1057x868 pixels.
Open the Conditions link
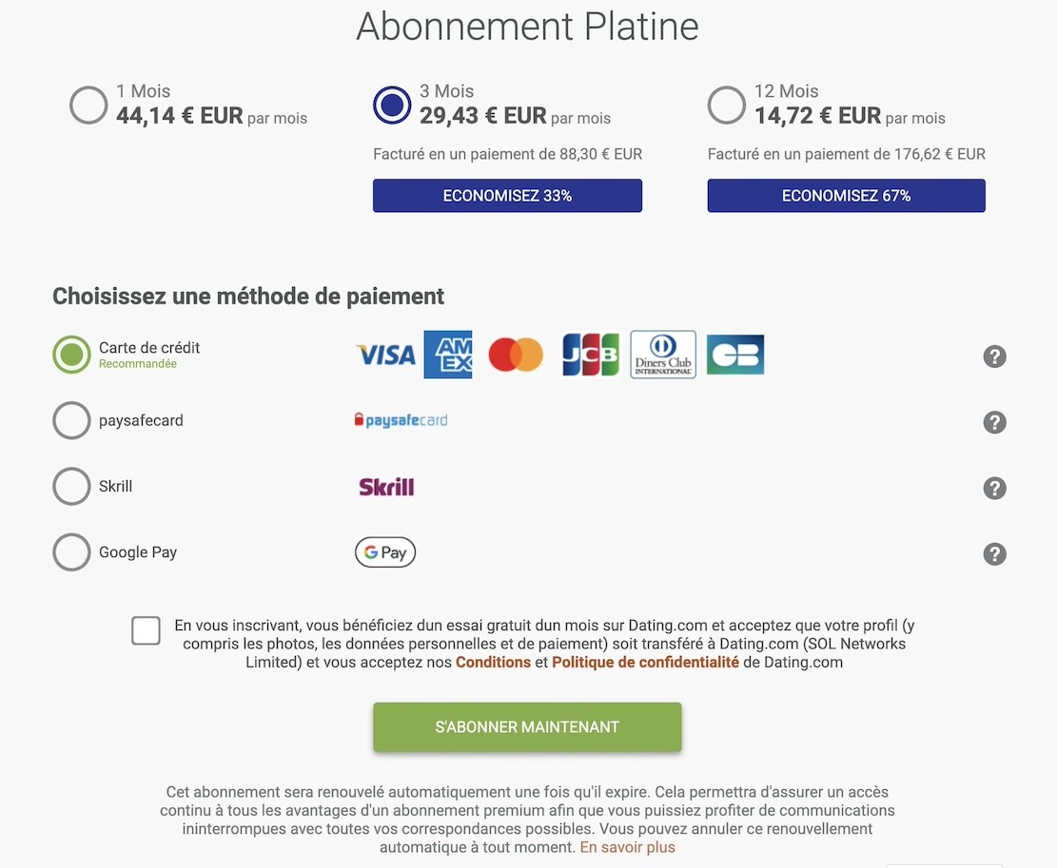(x=493, y=663)
